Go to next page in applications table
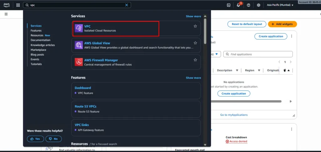This screenshot has width=321, height=152. point(291,62)
